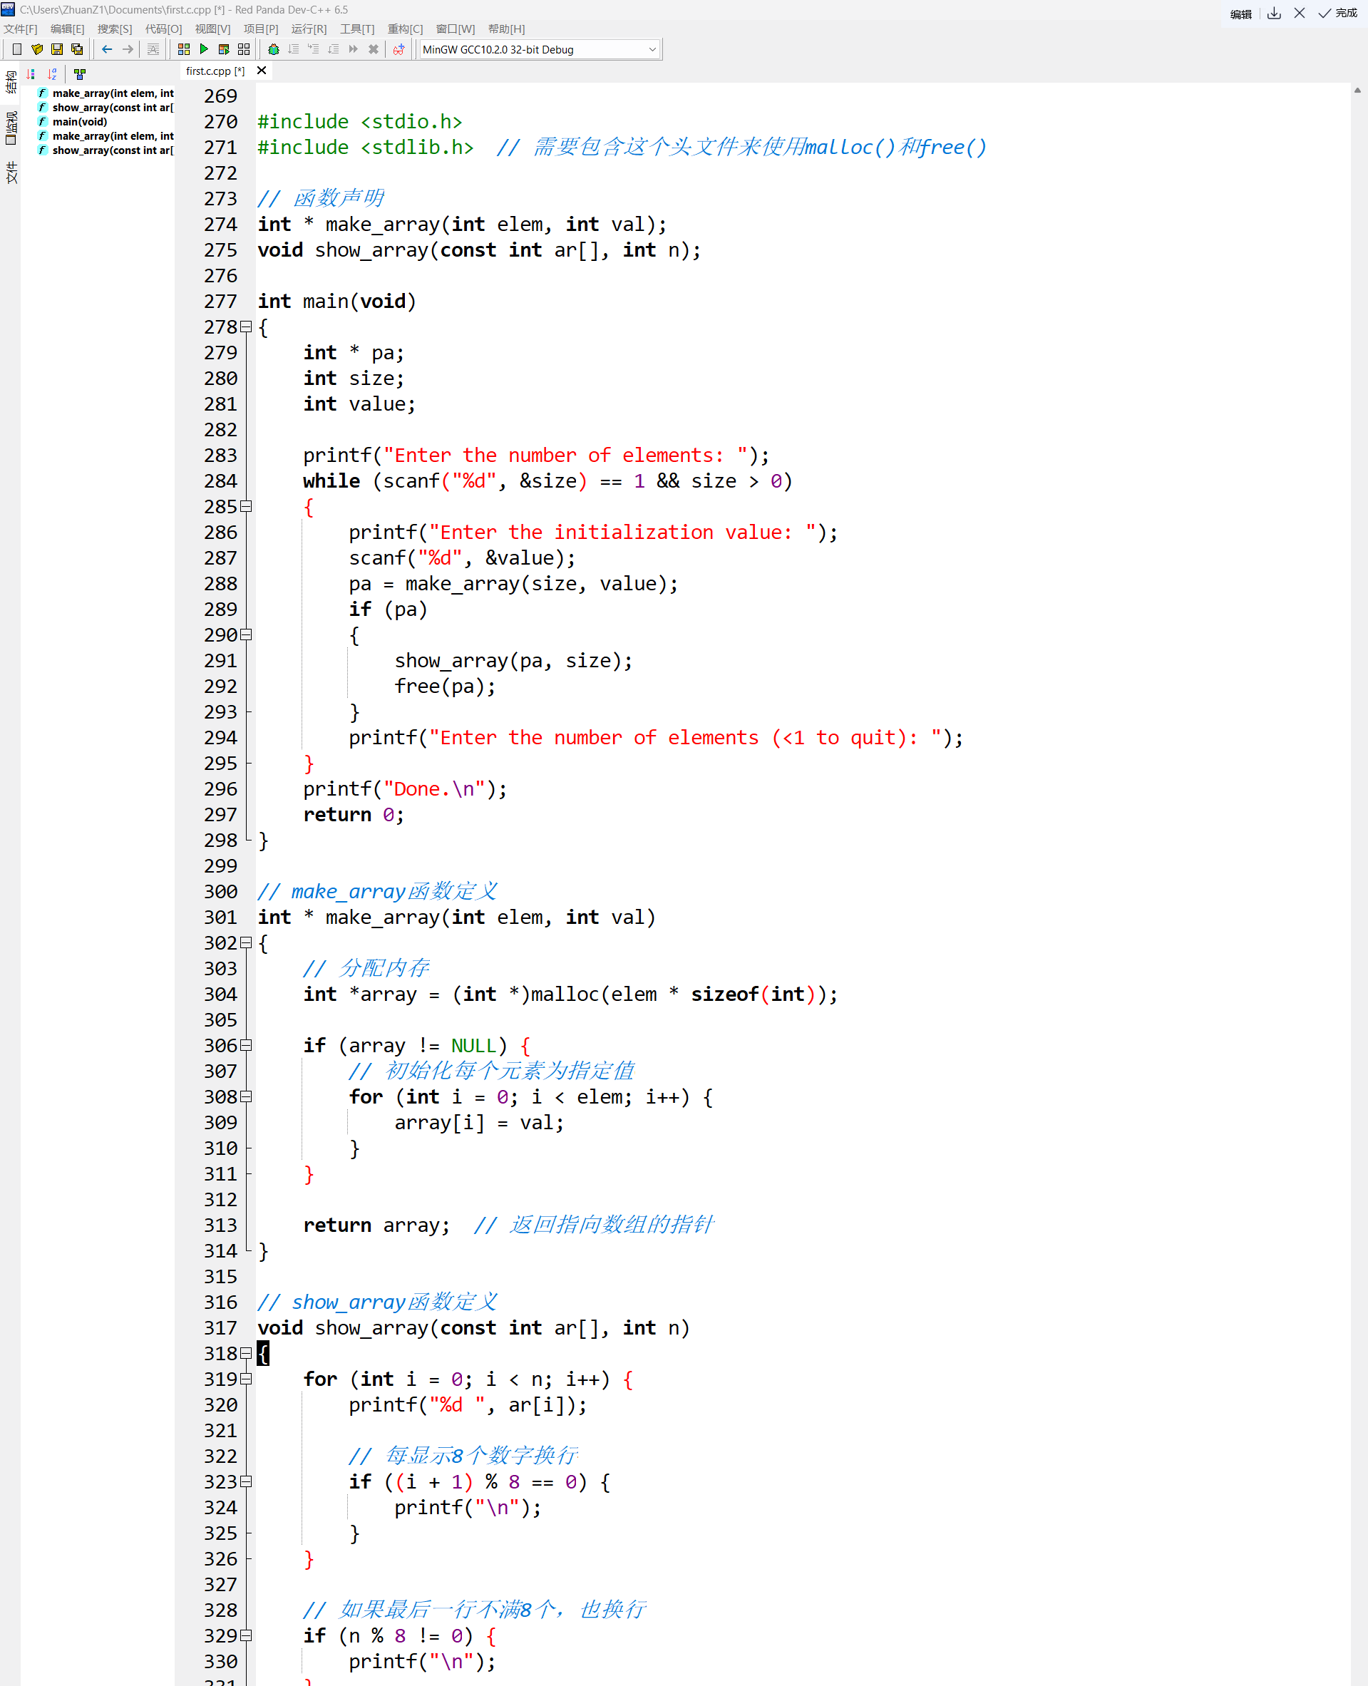Collapse the fold at line 329
This screenshot has width=1368, height=1686.
(247, 1635)
